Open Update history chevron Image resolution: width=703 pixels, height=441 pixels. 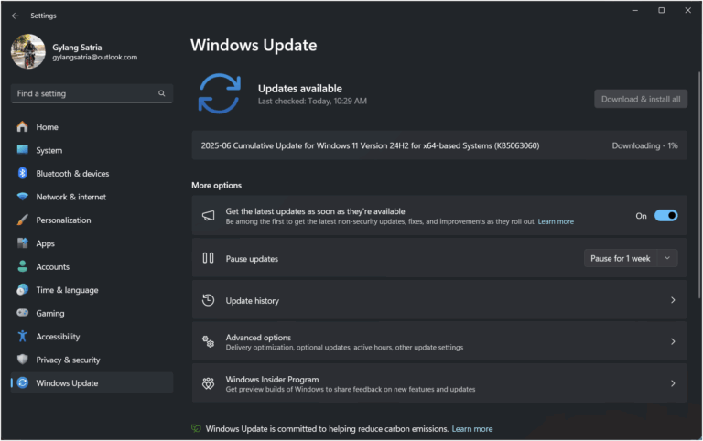(x=673, y=300)
